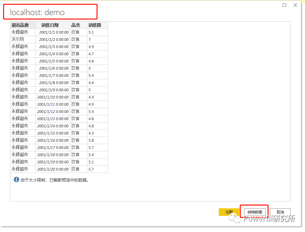
Task: Click the info icon beside truncation notice
Action: click(16, 179)
